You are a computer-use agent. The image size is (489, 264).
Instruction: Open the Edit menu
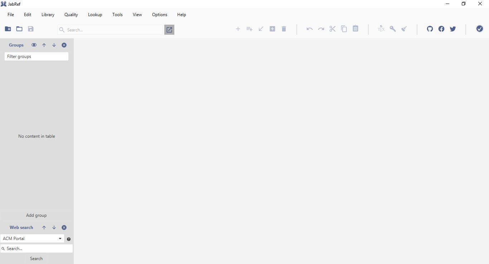pyautogui.click(x=28, y=15)
